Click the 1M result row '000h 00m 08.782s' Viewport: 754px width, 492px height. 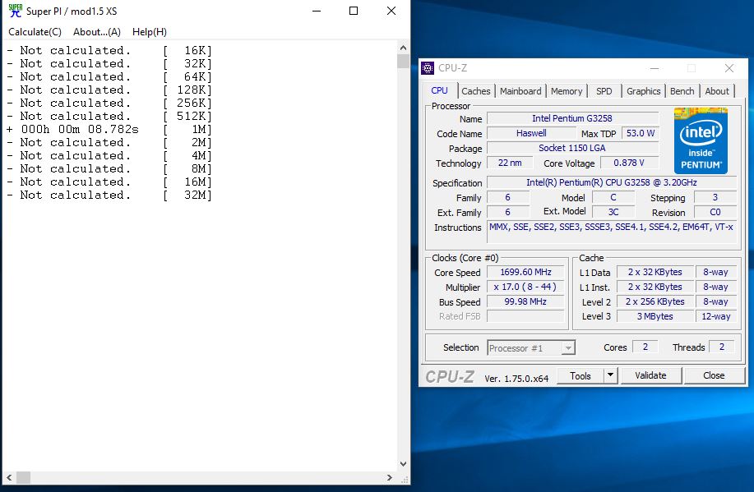(x=109, y=129)
